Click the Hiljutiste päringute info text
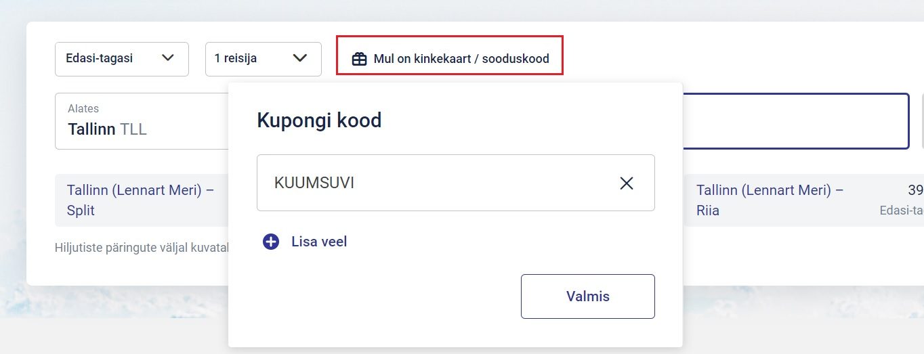Viewport: 924px width, 354px height. click(x=142, y=248)
